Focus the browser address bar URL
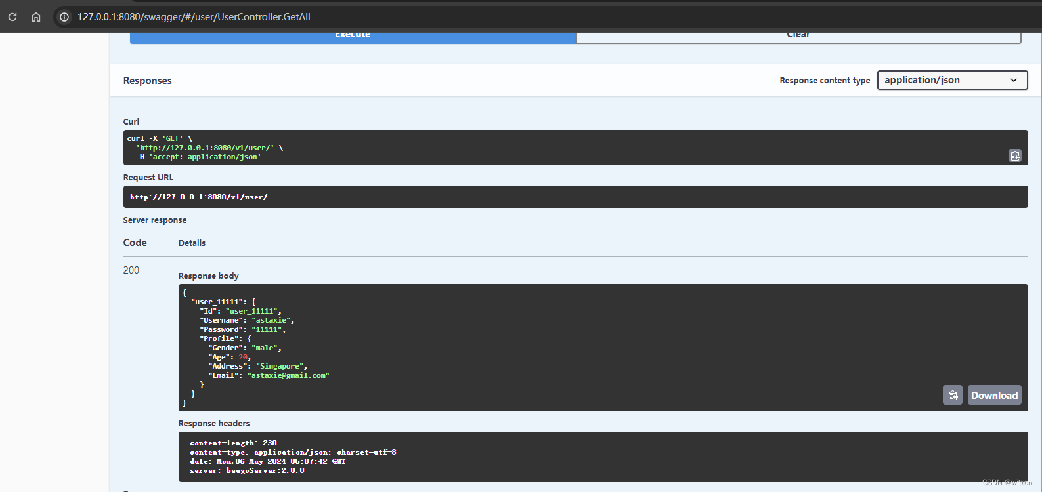The height and width of the screenshot is (492, 1042). click(194, 17)
